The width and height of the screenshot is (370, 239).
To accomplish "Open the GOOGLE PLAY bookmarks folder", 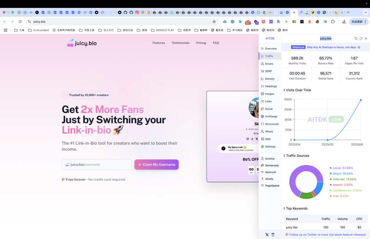I will [x=162, y=30].
